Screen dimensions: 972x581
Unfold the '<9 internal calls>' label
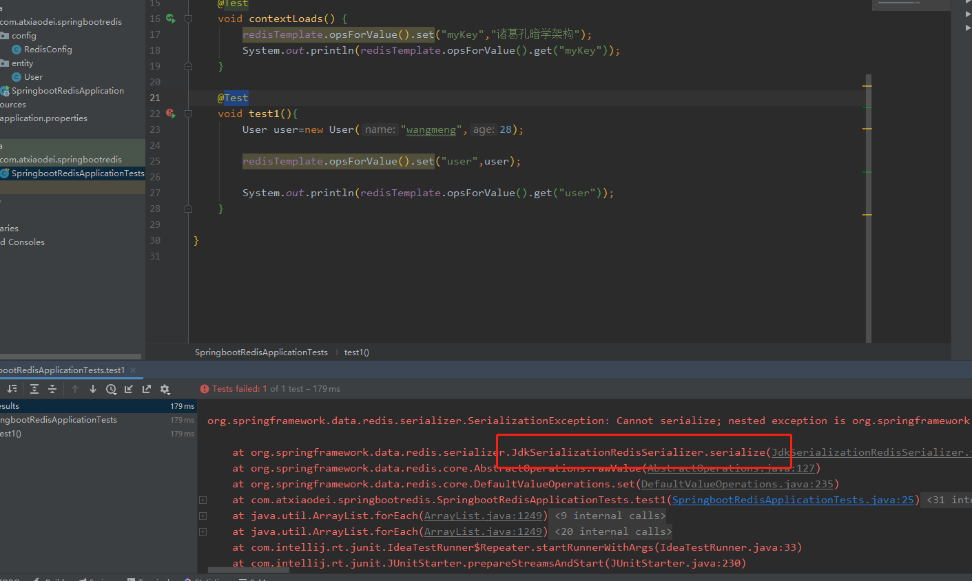(610, 516)
